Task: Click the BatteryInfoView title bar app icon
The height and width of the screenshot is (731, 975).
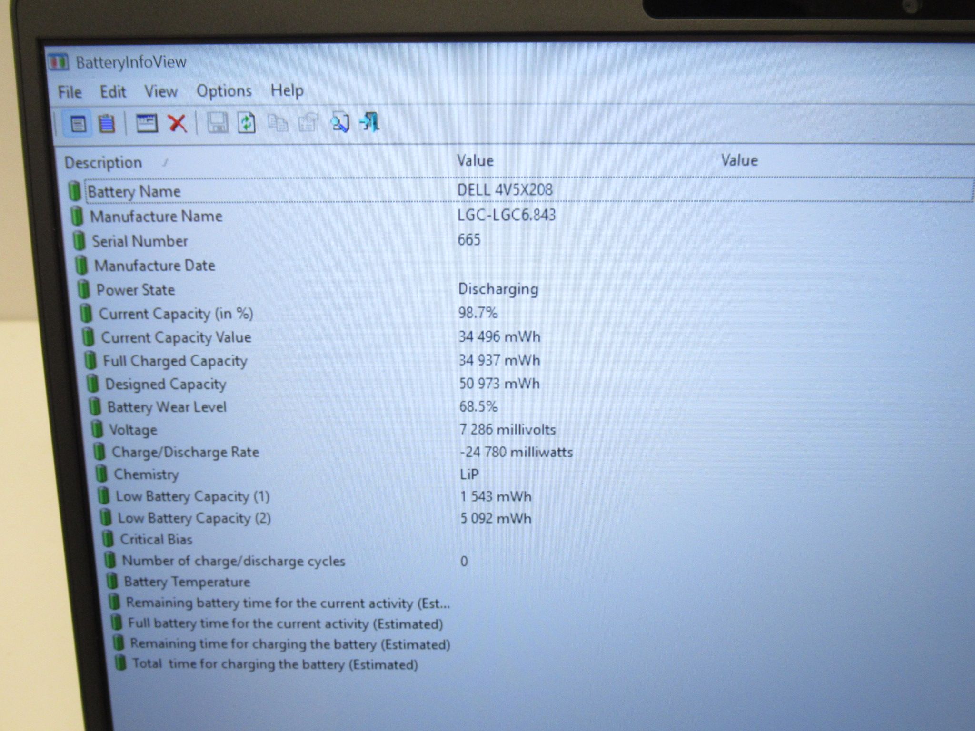Action: tap(58, 62)
